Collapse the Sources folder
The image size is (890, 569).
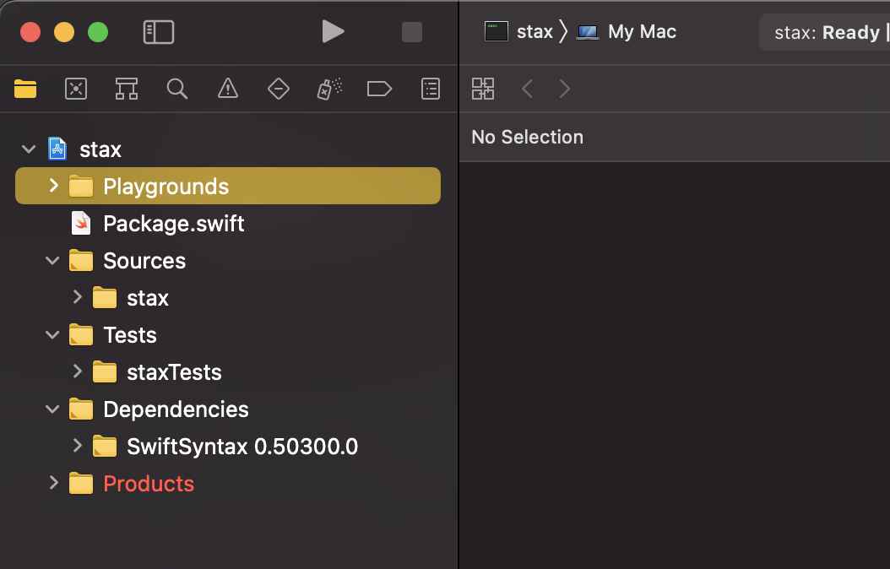pos(52,260)
